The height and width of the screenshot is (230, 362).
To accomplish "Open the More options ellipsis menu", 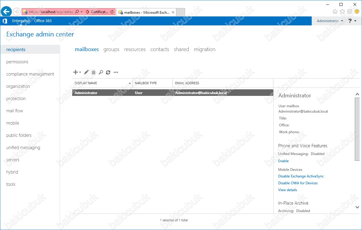I will click(x=116, y=72).
